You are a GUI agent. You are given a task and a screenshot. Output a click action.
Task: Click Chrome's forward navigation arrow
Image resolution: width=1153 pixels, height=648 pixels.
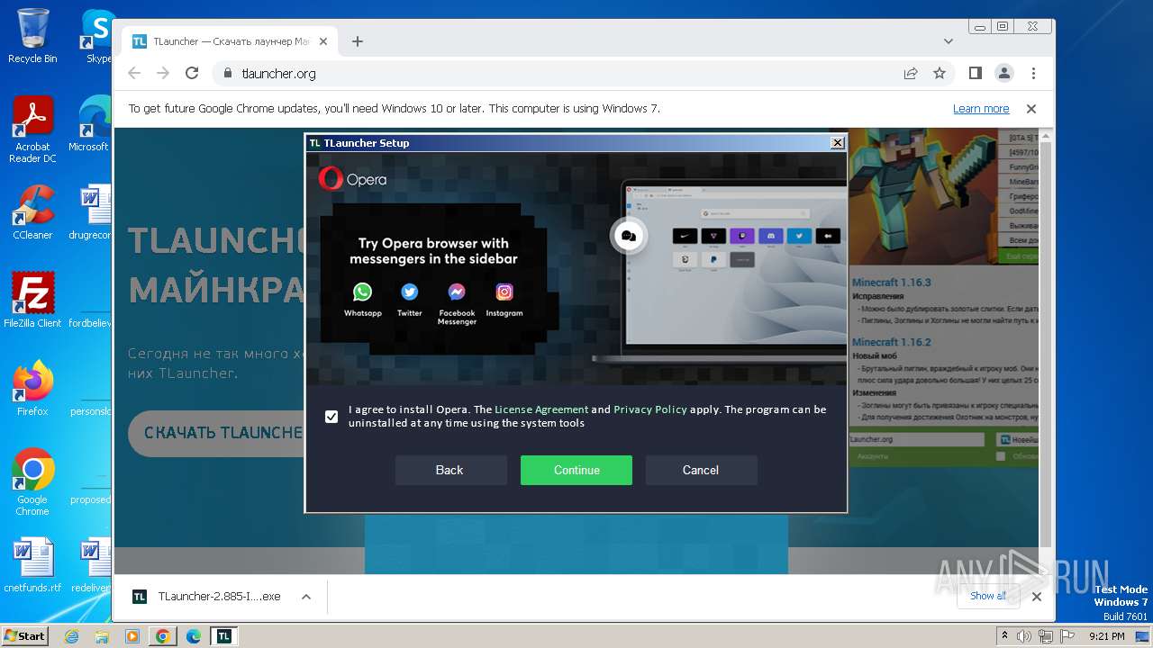[163, 73]
